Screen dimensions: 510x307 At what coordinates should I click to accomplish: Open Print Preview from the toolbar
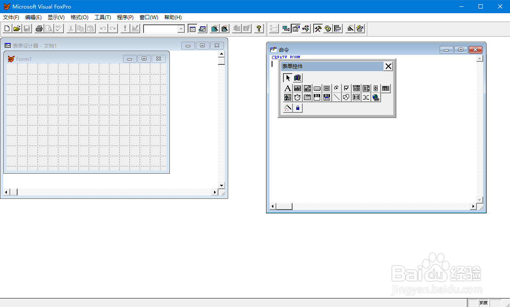tap(49, 29)
